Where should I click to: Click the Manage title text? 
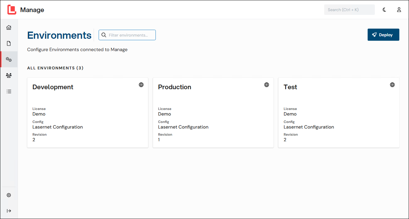point(32,10)
